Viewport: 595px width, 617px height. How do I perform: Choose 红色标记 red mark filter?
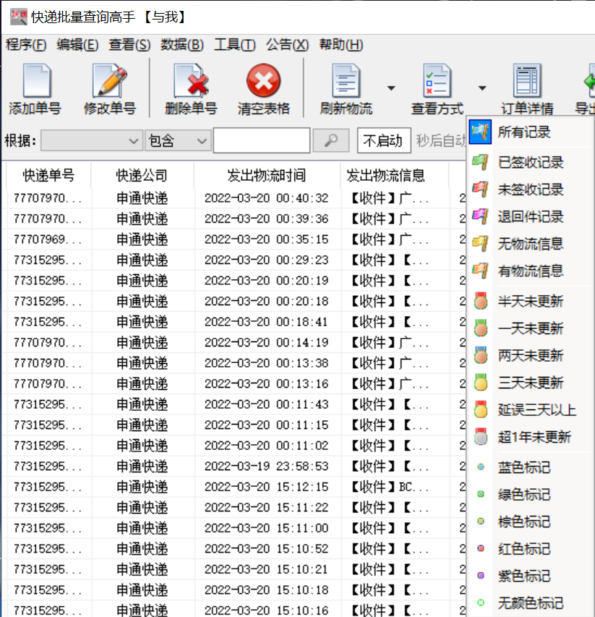[x=531, y=548]
